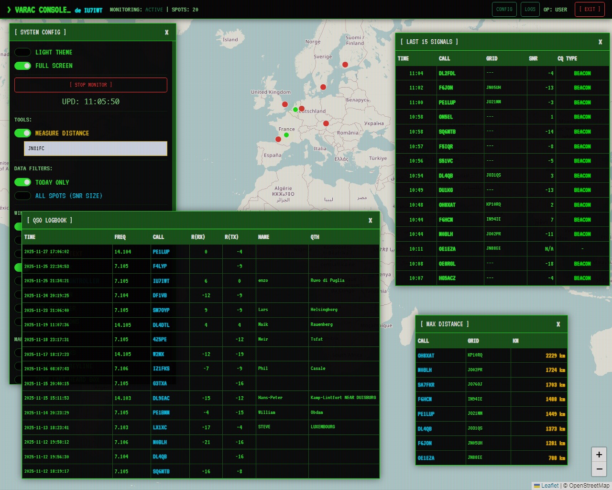
Task: Click the JN81FC grid locator field
Action: pos(96,148)
